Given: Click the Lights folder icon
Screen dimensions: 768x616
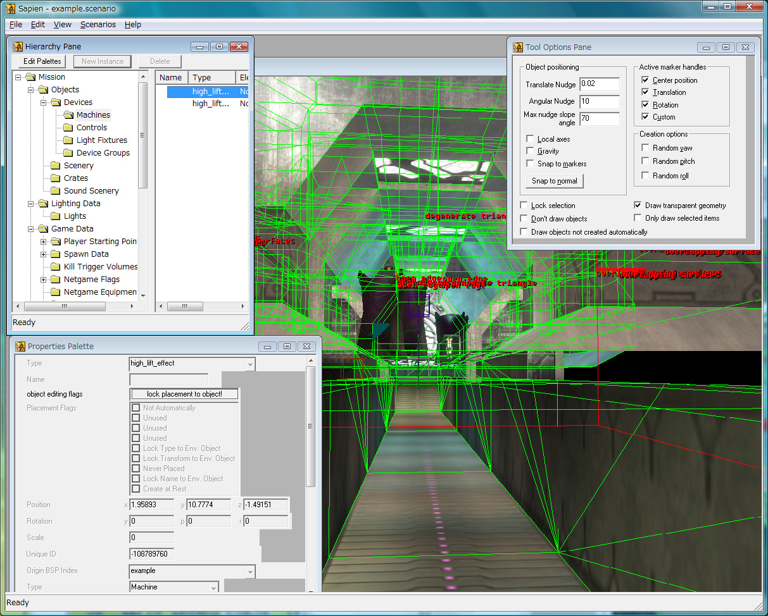Looking at the screenshot, I should pyautogui.click(x=56, y=216).
